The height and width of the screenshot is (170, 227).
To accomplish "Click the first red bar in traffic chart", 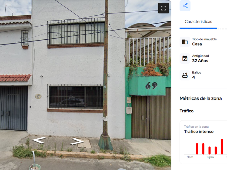I will pyautogui.click(x=197, y=149).
